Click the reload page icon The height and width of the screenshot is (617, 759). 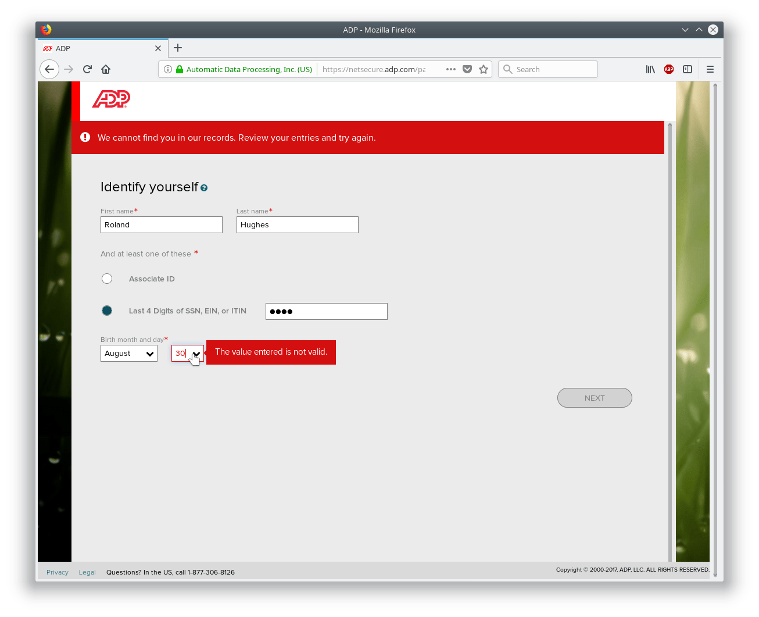[87, 69]
